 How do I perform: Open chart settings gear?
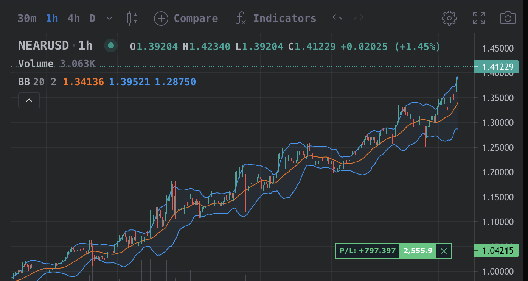tap(449, 18)
